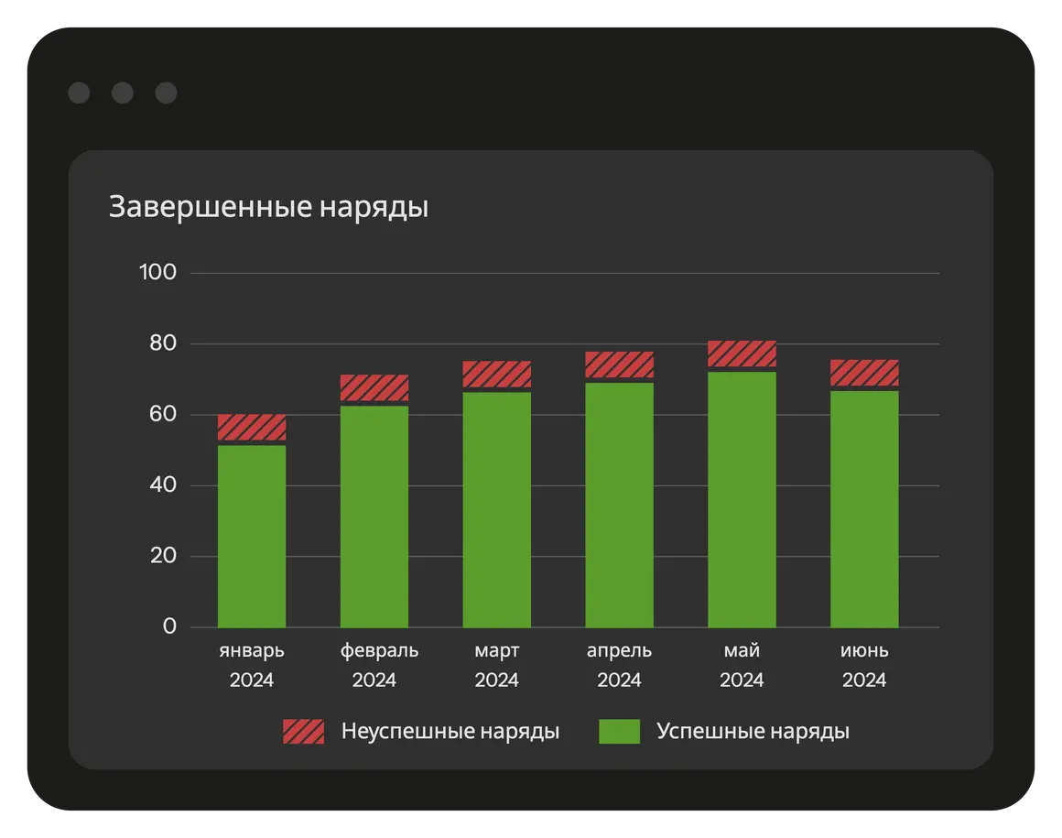The height and width of the screenshot is (838, 1062).
Task: Toggle the 'Успешные наряды' legend label
Action: [x=753, y=732]
